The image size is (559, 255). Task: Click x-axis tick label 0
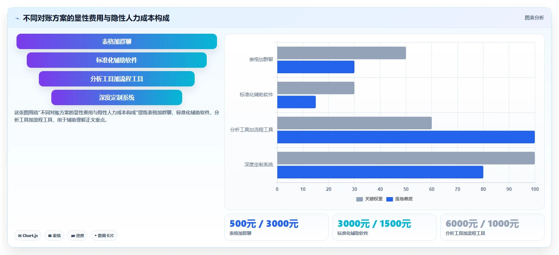(x=277, y=189)
